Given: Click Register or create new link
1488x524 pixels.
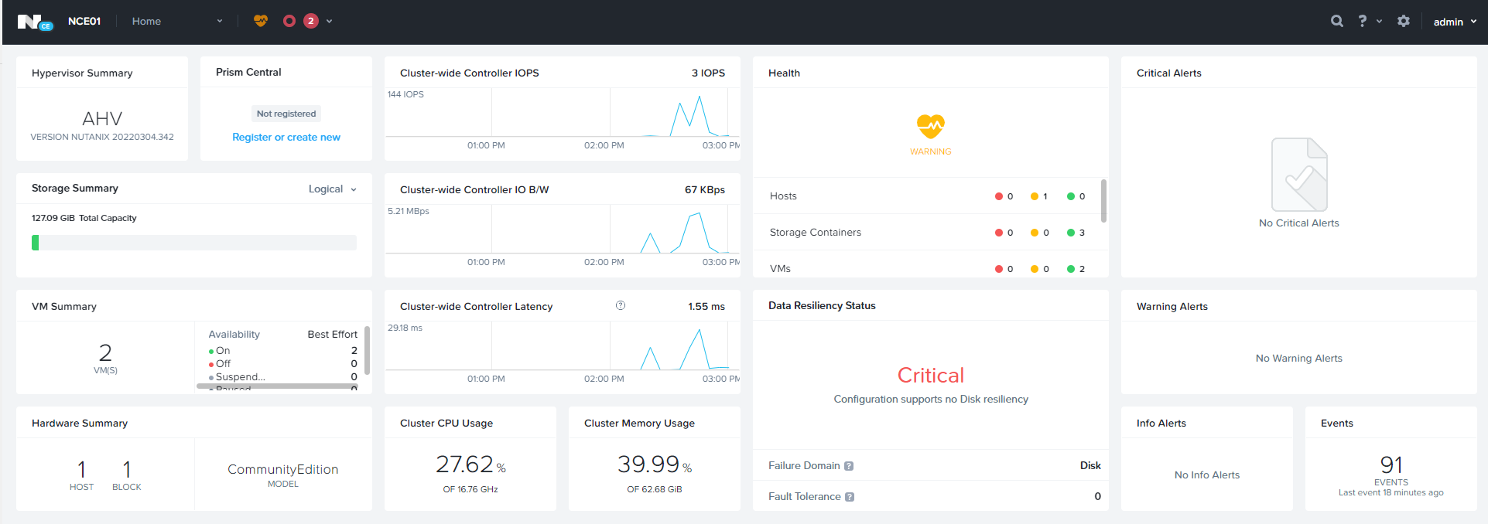Looking at the screenshot, I should tap(286, 138).
